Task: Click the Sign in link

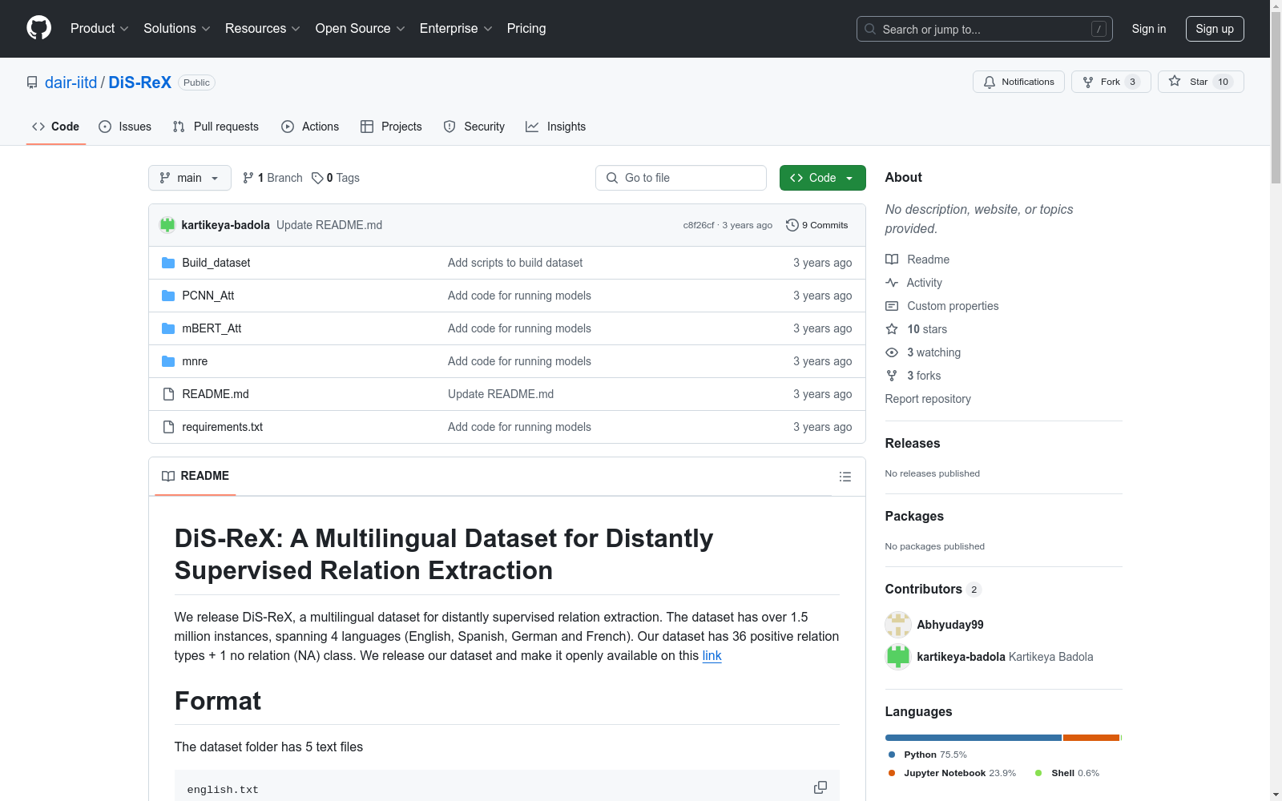Action: tap(1149, 29)
